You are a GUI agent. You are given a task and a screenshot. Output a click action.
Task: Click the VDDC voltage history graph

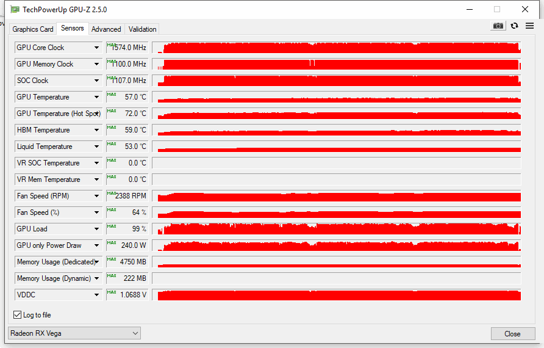tap(337, 295)
